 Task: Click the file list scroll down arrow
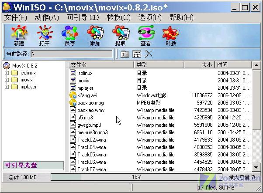pyautogui.click(x=256, y=167)
